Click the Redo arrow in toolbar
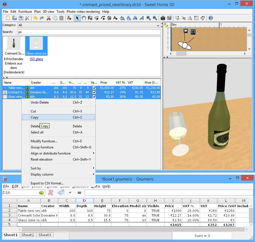Viewport: 255px width, 242px height. (x=42, y=18)
